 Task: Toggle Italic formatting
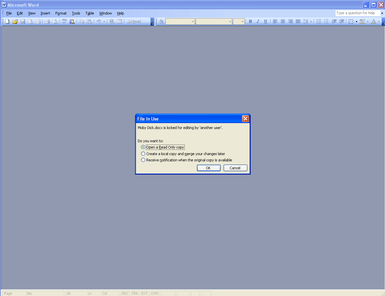[258, 21]
